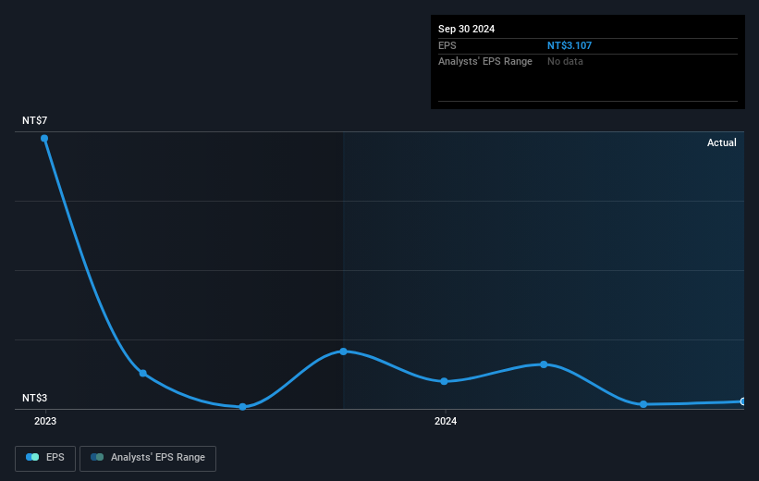Screen dimensions: 759x481
Task: Select the Sep 30 2024 final data point
Action: 742,401
